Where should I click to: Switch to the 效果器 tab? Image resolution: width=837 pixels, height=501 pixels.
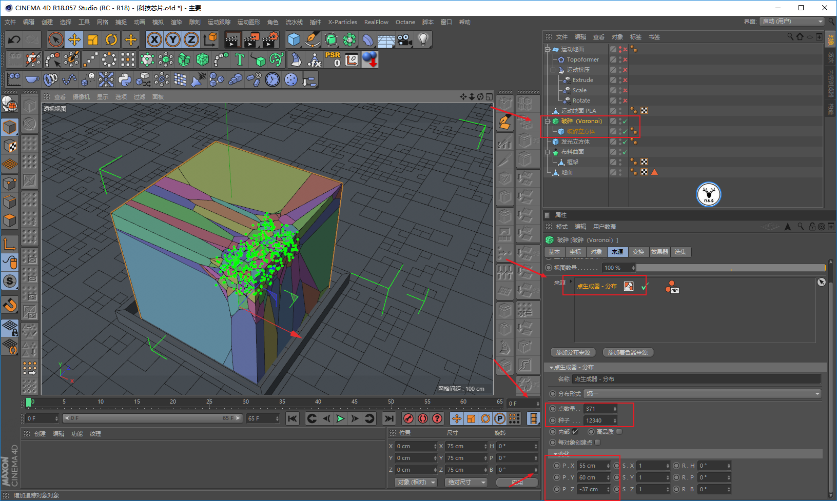coord(659,252)
